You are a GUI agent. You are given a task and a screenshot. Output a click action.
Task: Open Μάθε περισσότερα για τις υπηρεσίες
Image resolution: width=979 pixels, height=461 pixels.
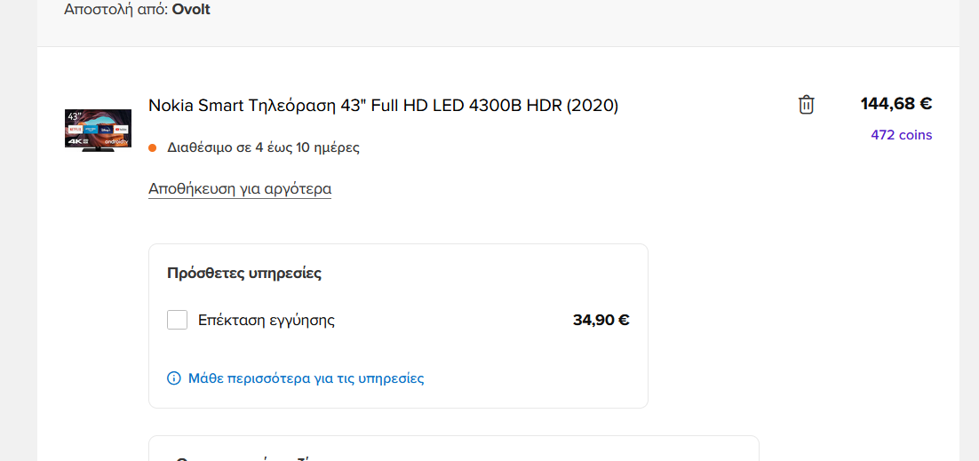(306, 378)
